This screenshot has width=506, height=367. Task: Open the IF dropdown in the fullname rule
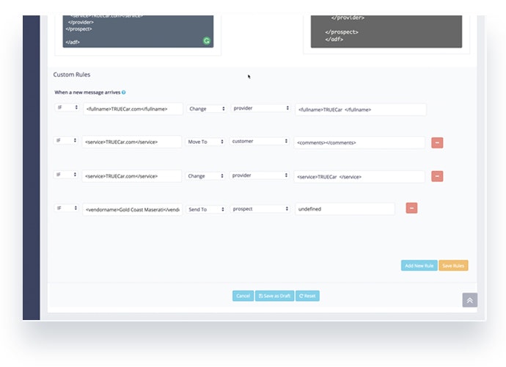[x=67, y=107]
